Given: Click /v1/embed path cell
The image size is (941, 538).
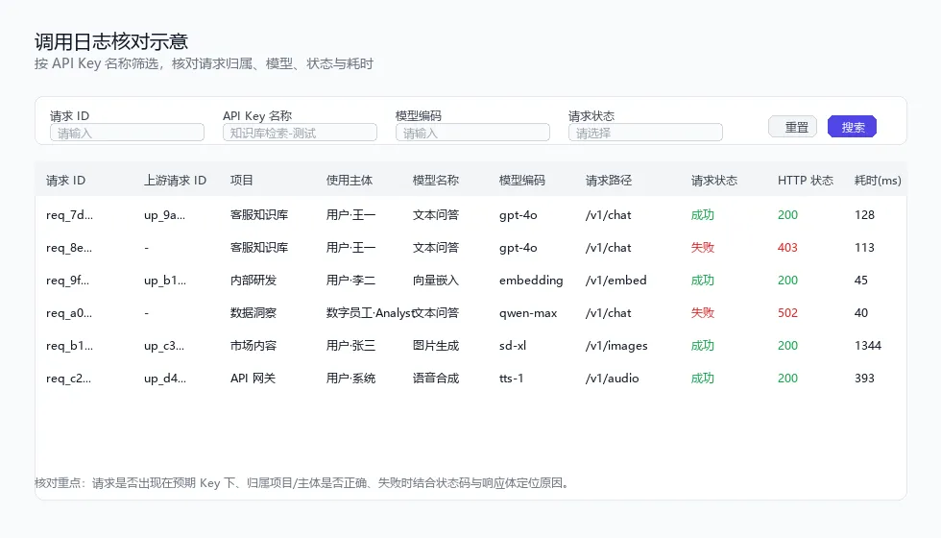Looking at the screenshot, I should (616, 281).
